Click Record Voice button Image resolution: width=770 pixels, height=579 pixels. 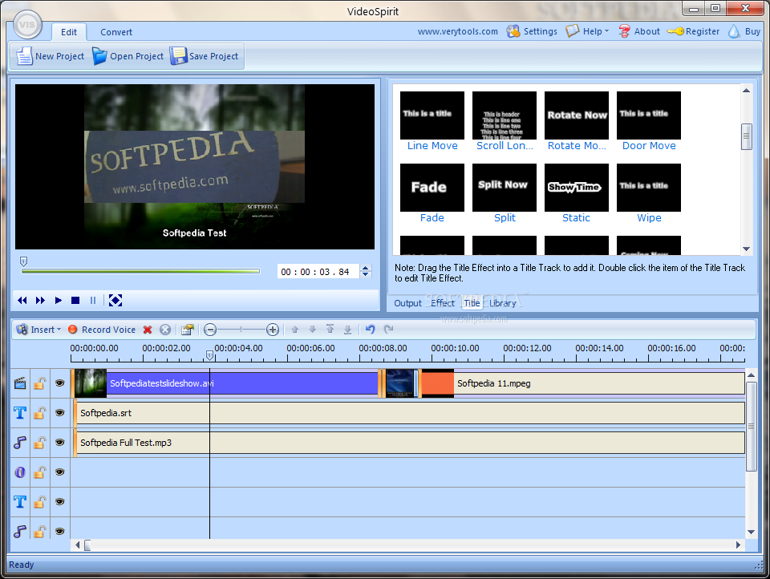(x=102, y=330)
